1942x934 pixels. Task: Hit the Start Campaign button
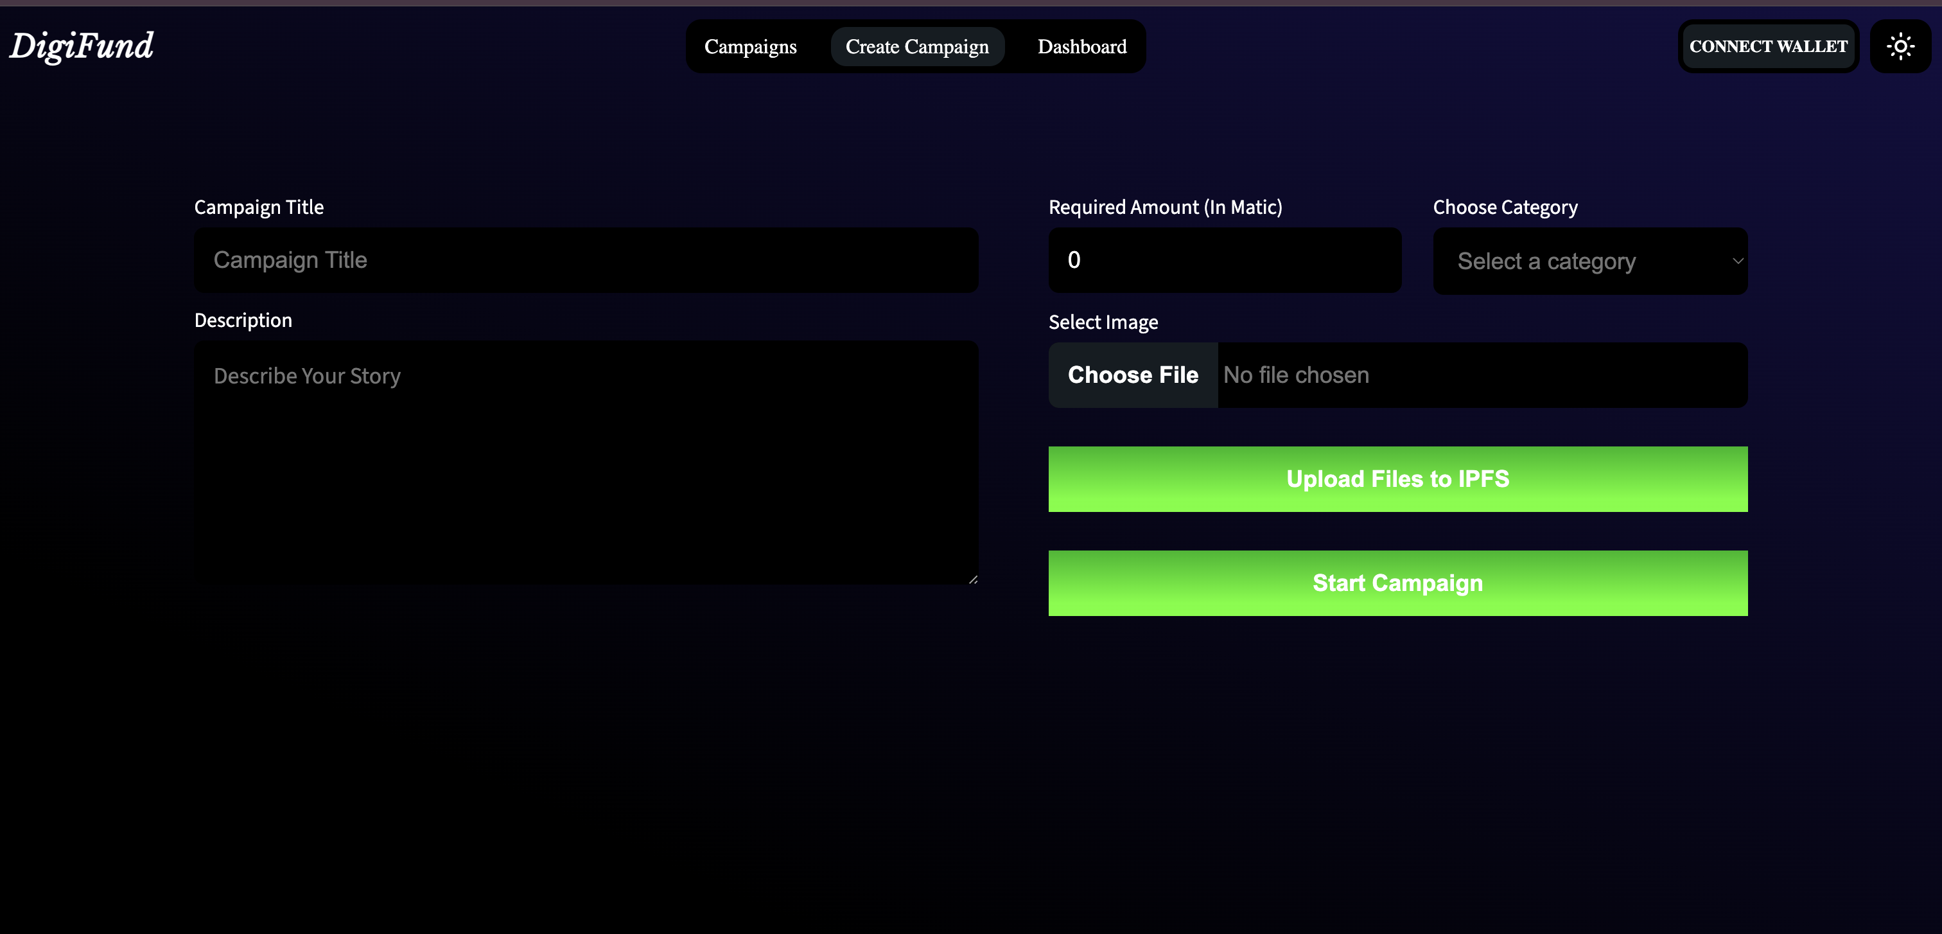pos(1397,583)
